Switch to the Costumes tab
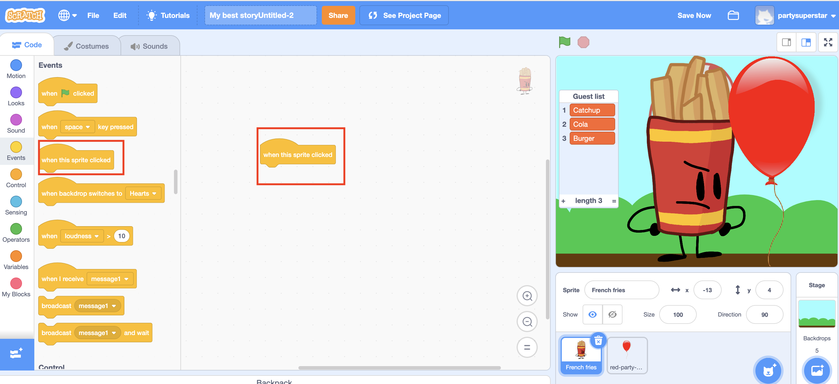Image resolution: width=839 pixels, height=384 pixels. 87,46
